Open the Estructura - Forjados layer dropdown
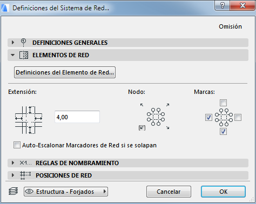The image size is (256, 204). point(66,192)
